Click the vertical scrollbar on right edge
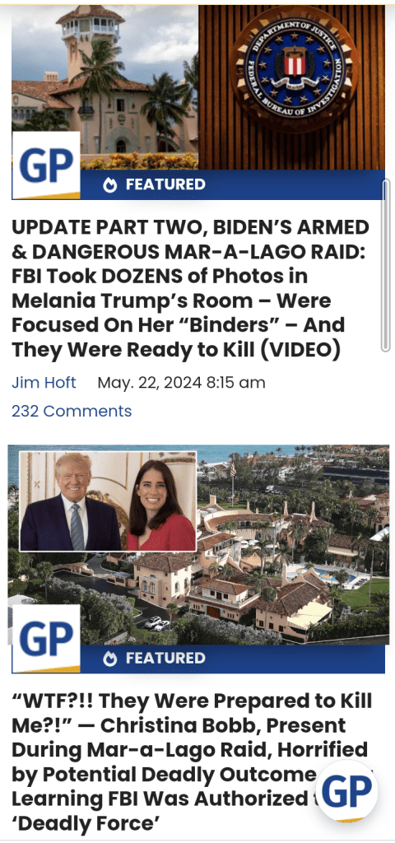Image resolution: width=395 pixels, height=843 pixels. point(385,266)
